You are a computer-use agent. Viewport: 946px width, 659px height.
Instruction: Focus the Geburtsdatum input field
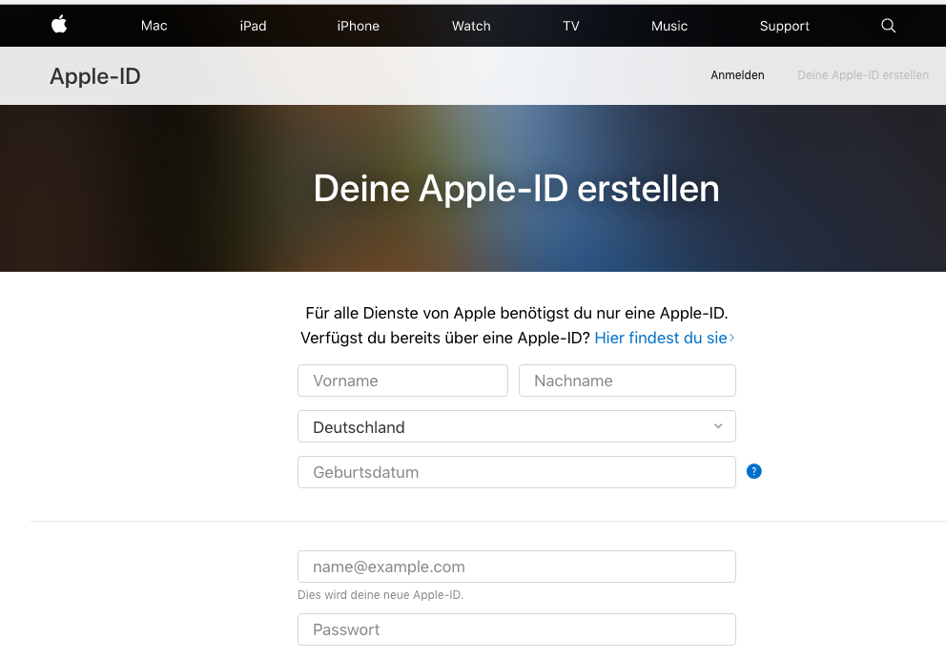click(517, 472)
